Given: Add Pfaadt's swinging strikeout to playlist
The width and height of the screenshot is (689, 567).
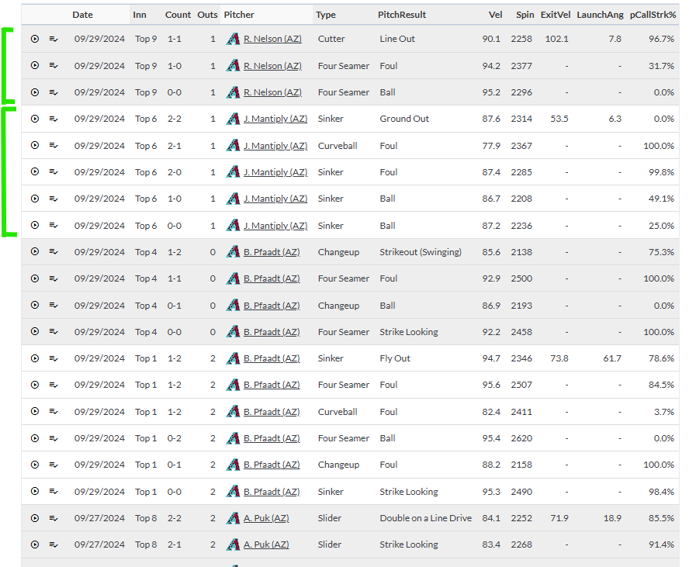Looking at the screenshot, I should (54, 252).
